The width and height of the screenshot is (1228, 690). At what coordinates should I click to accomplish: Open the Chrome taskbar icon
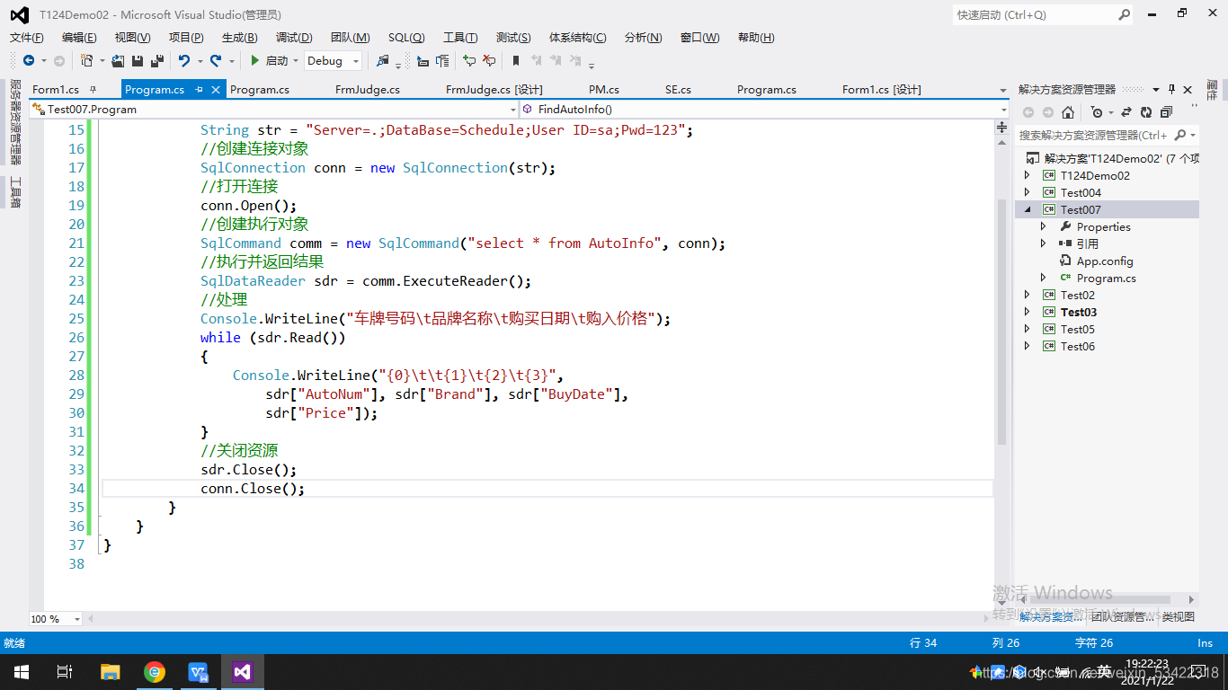tap(155, 672)
